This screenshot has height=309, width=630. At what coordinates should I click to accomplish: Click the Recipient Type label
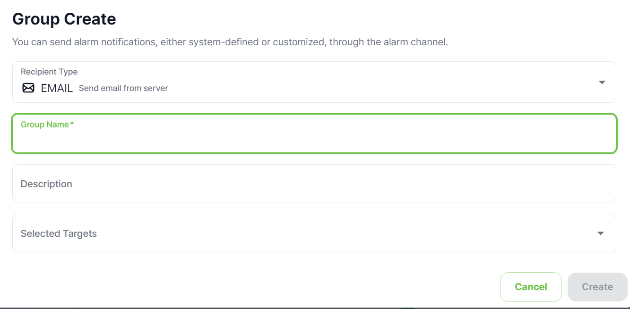coord(49,71)
